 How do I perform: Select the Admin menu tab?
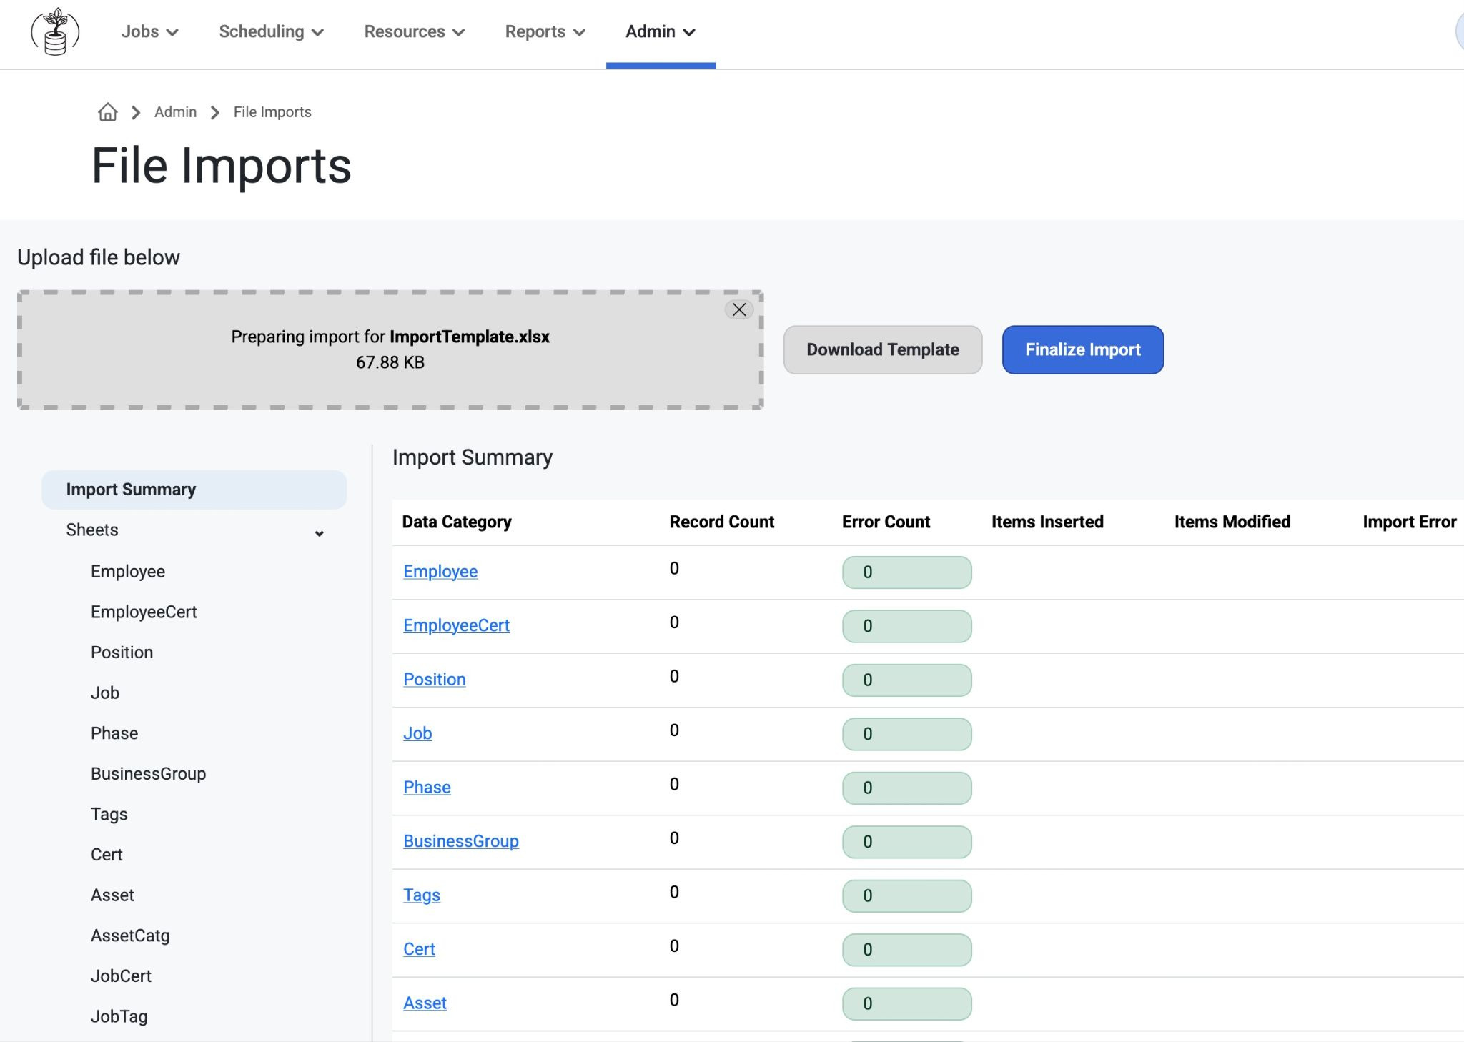661,31
